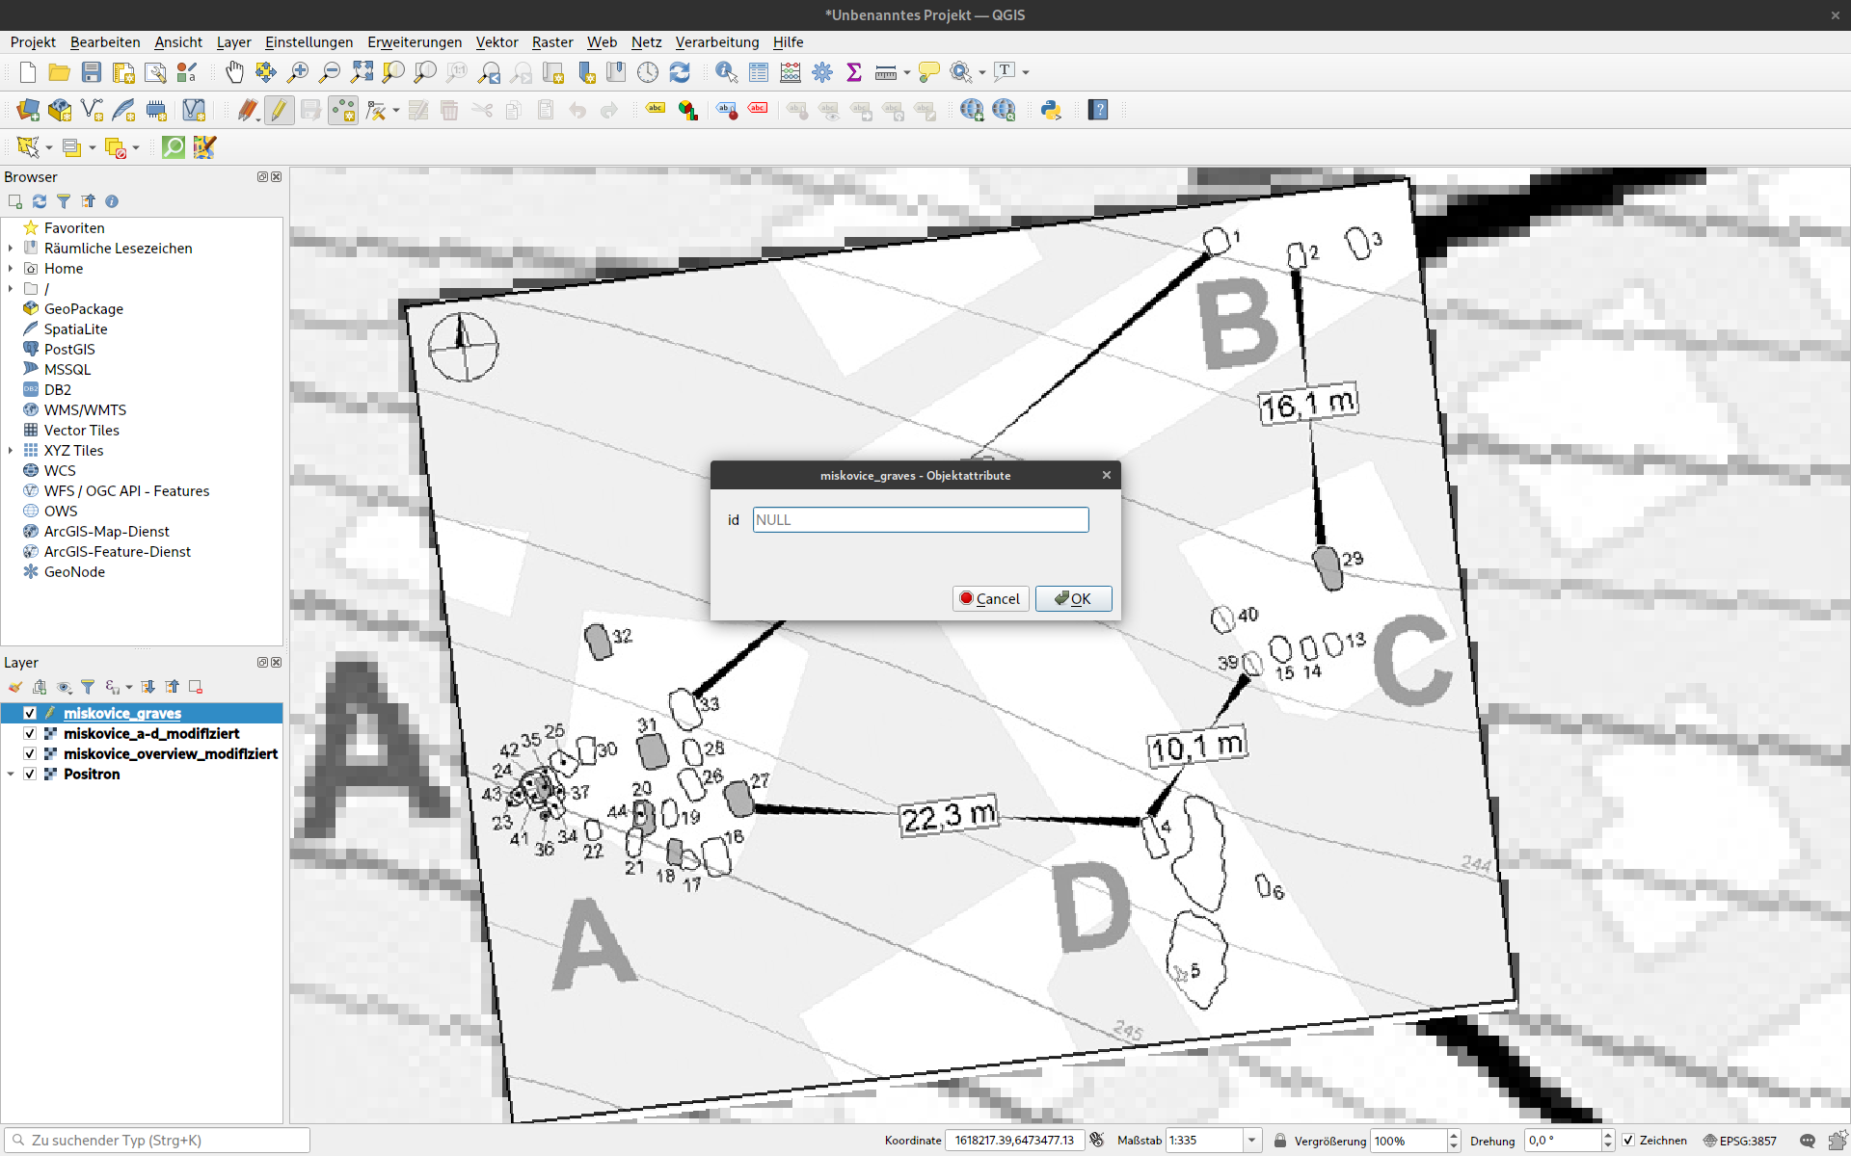The width and height of the screenshot is (1851, 1156).
Task: Toggle the scale lock icon
Action: point(1280,1141)
